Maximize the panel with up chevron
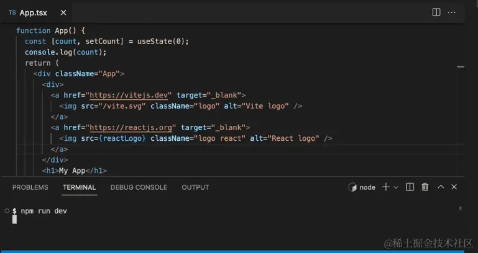This screenshot has height=253, width=478. pyautogui.click(x=441, y=187)
